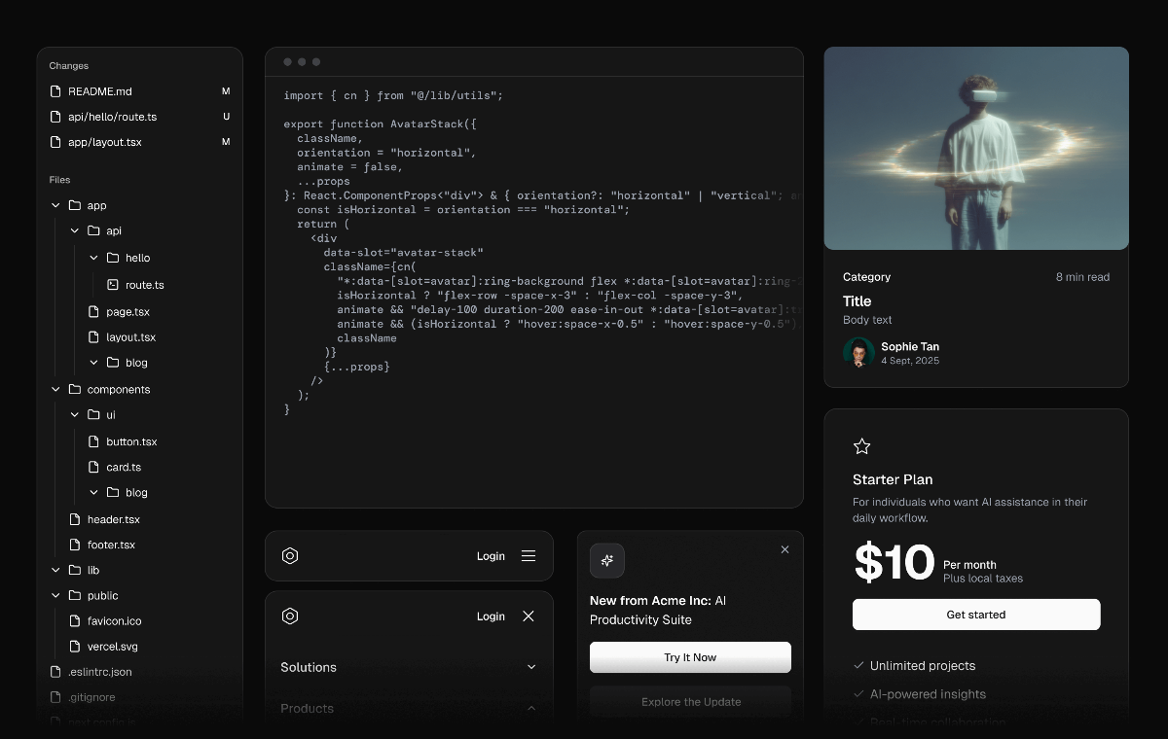Image resolution: width=1168 pixels, height=739 pixels.
Task: Dismiss the Acme Inc announcement card
Action: pyautogui.click(x=785, y=549)
